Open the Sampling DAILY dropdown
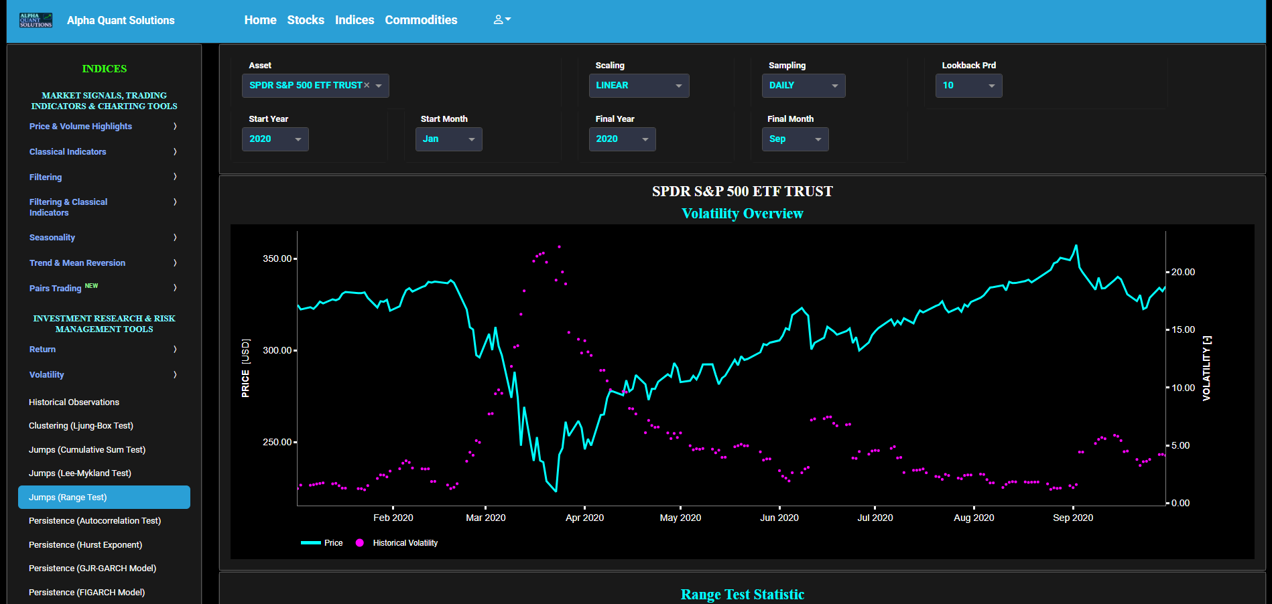The width and height of the screenshot is (1272, 604). click(x=803, y=86)
